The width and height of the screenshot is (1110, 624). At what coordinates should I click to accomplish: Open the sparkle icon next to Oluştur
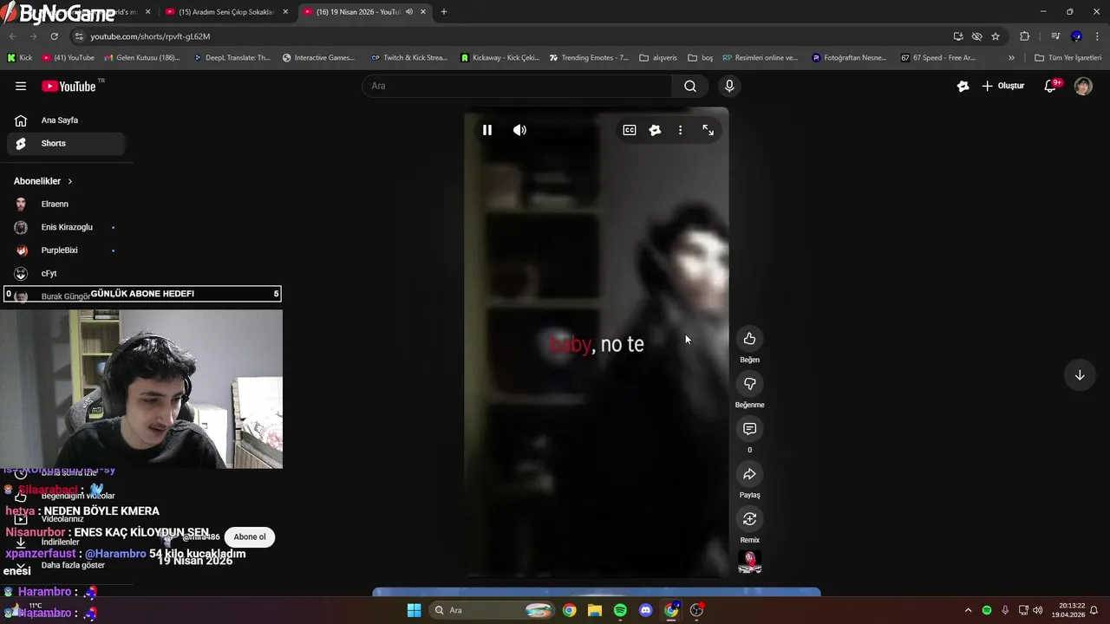pyautogui.click(x=963, y=86)
